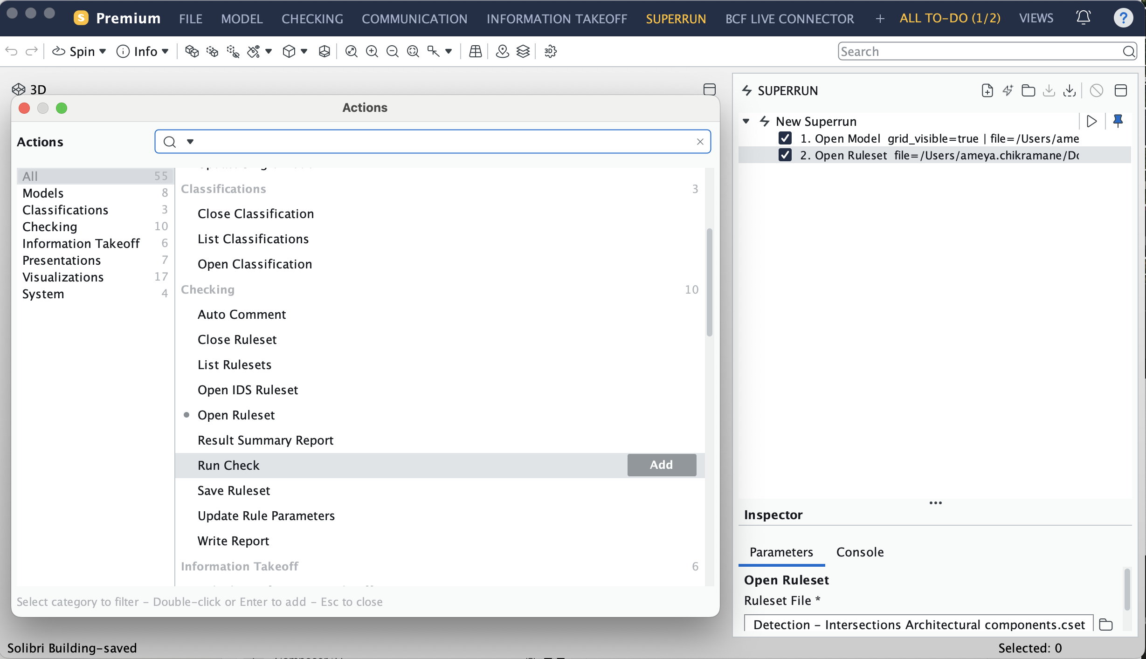Open Superrun folder icon in panel header
The width and height of the screenshot is (1146, 659).
click(1028, 90)
